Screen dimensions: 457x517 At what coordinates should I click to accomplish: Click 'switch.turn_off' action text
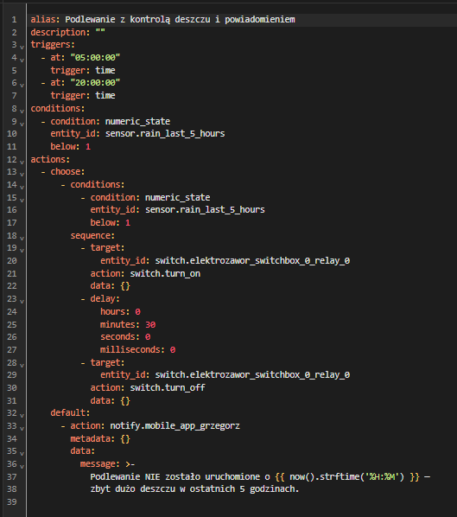coord(168,387)
